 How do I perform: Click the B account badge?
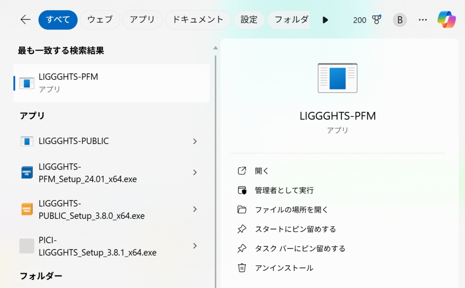coord(399,20)
